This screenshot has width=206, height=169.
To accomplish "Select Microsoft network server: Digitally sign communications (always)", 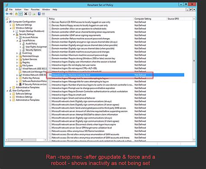I will point(82,118).
